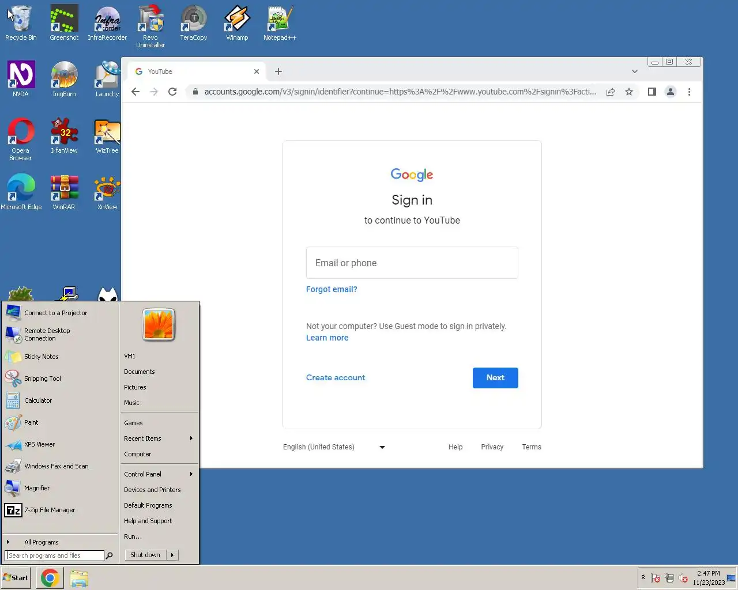This screenshot has width=738, height=590.
Task: Launch the WizTree desktop shortcut
Action: click(107, 135)
